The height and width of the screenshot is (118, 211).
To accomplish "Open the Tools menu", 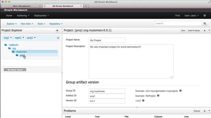I will coord(41,24).
